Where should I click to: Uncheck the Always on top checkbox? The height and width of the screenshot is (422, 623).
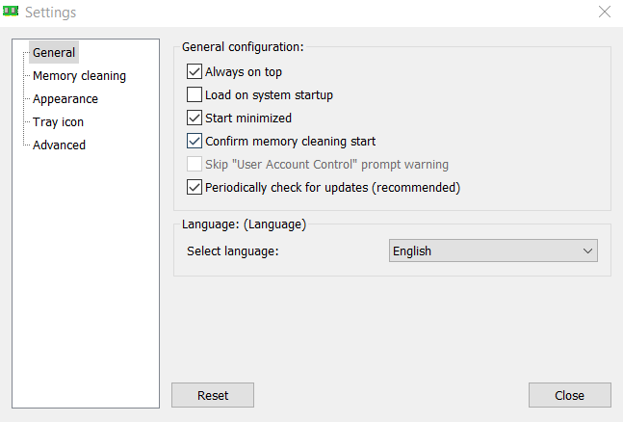click(195, 71)
